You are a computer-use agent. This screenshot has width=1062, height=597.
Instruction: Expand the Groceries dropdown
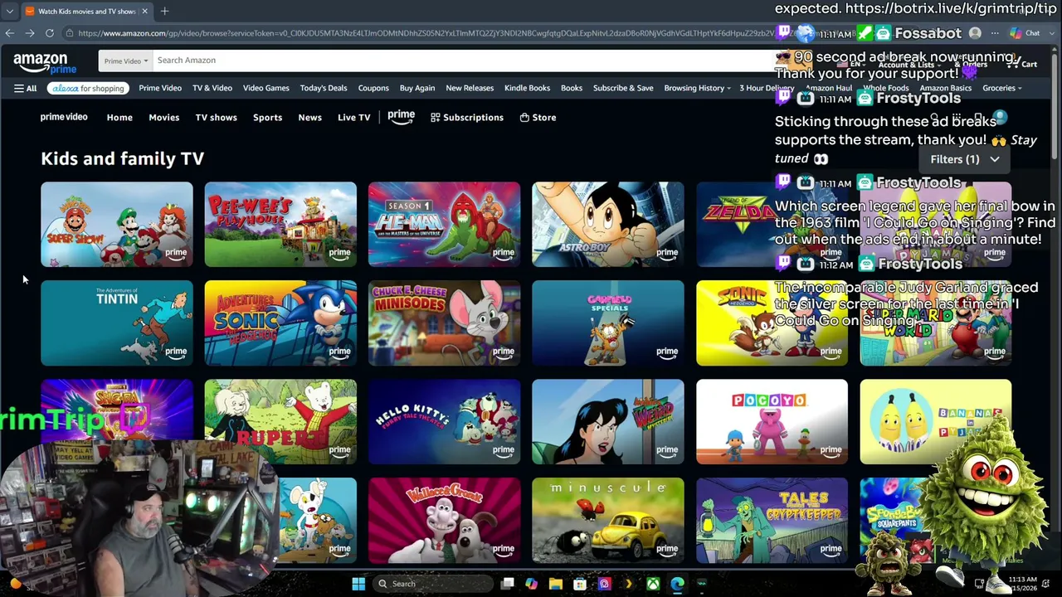[x=1001, y=88]
